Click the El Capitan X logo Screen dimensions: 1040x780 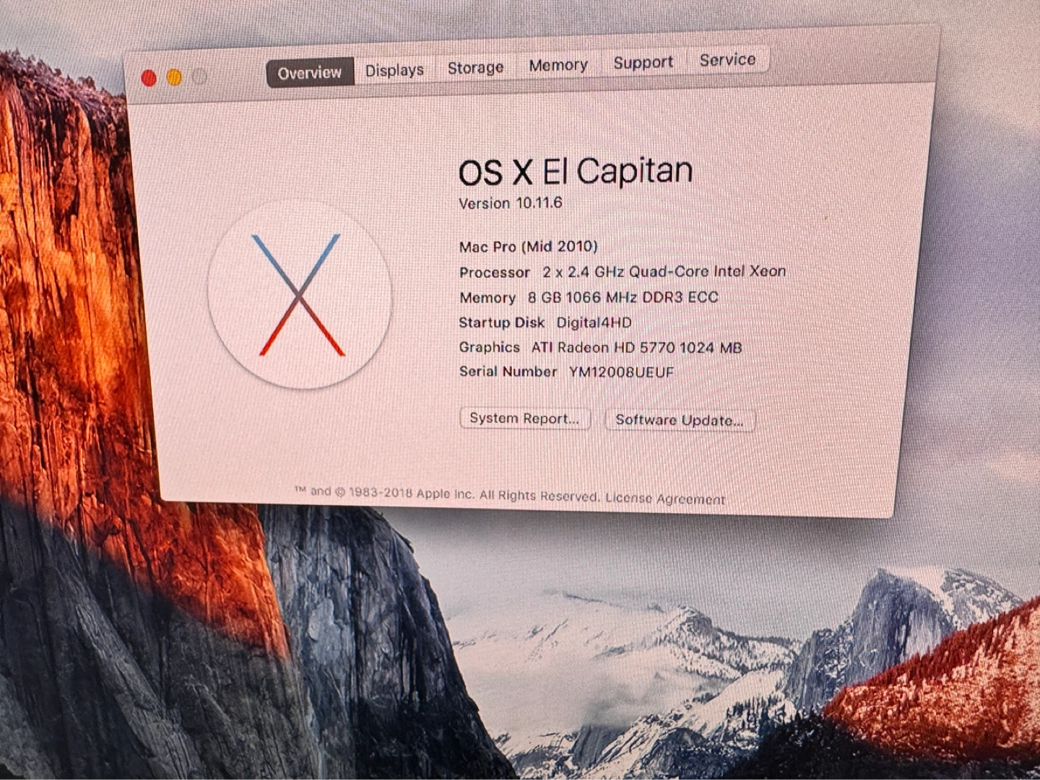(299, 294)
